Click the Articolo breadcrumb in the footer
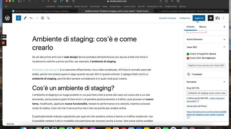 click(10, 124)
